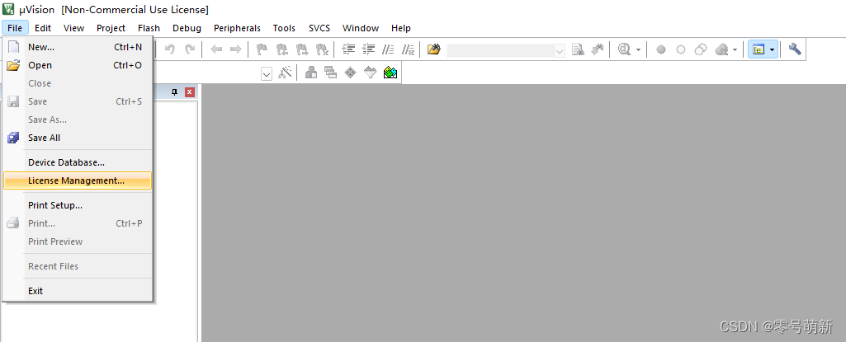Screen dimensions: 846x342
Task: Toggle the Project Window toolbar button
Action: point(759,49)
